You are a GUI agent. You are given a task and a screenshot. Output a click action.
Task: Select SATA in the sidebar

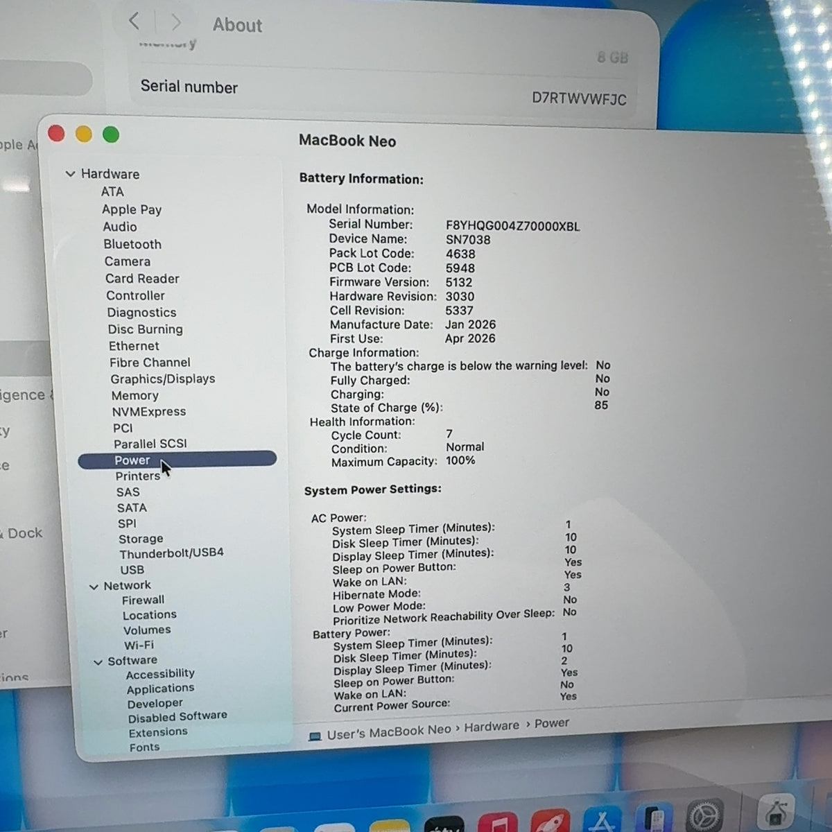point(132,508)
